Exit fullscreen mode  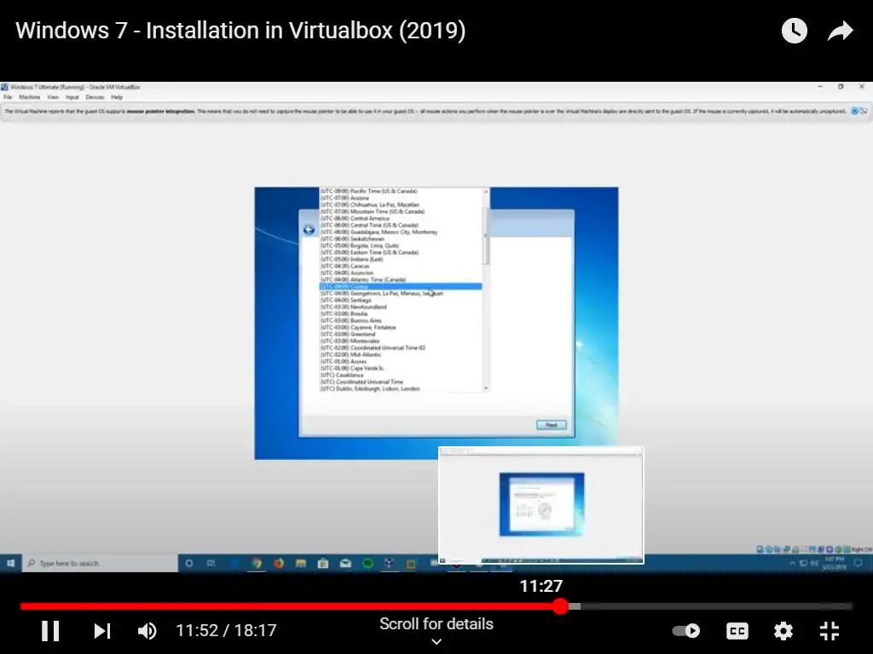point(830,631)
